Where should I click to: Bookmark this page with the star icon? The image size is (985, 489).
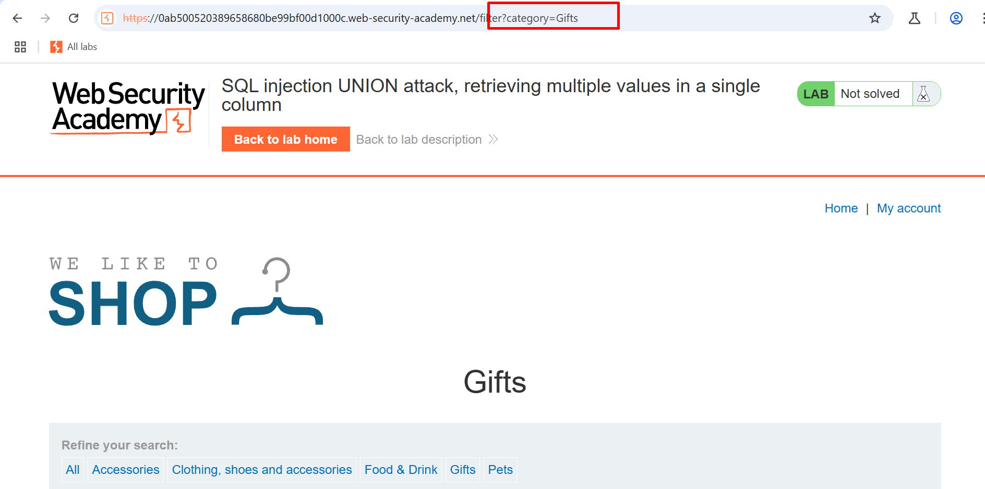pyautogui.click(x=874, y=18)
